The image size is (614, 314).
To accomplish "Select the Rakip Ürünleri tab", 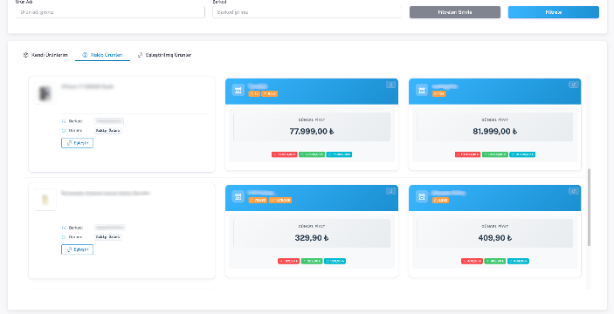I will tap(102, 55).
